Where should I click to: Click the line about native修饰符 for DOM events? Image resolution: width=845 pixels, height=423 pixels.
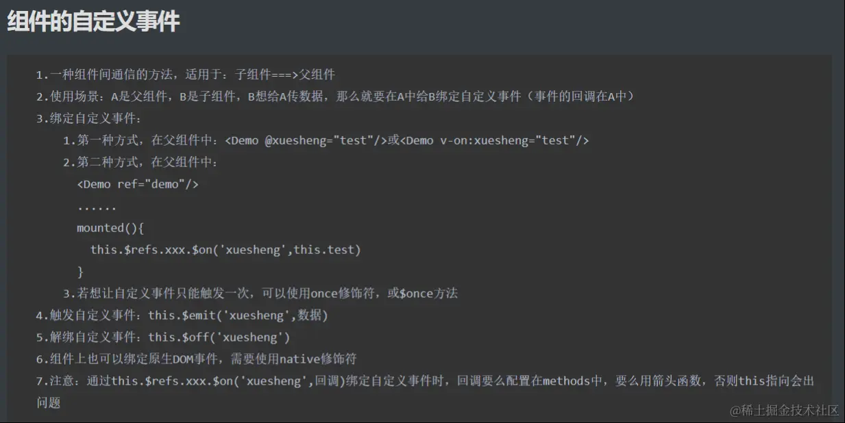click(197, 359)
